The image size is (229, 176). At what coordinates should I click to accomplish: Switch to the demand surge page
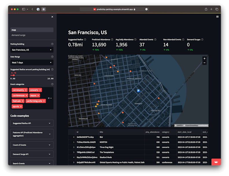click(x=19, y=35)
